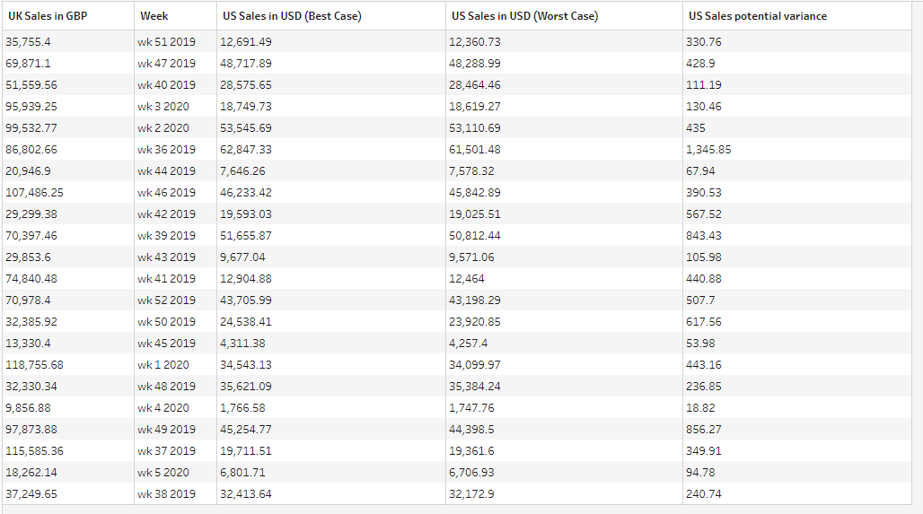
Task: Select US Sales in USD (Best Case) header
Action: (292, 16)
